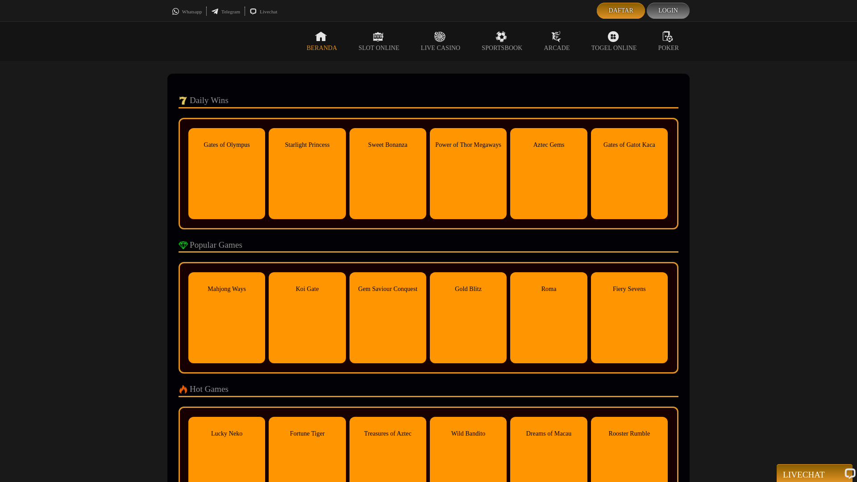
Task: Click the Slot Online machine icon
Action: (x=378, y=37)
